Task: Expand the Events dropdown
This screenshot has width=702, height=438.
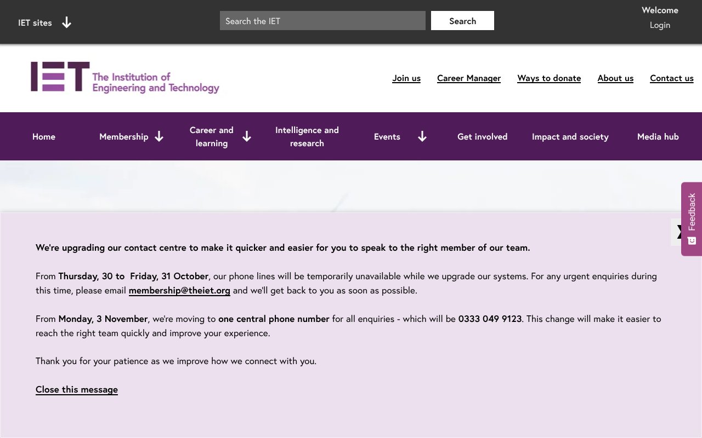Action: pyautogui.click(x=400, y=136)
